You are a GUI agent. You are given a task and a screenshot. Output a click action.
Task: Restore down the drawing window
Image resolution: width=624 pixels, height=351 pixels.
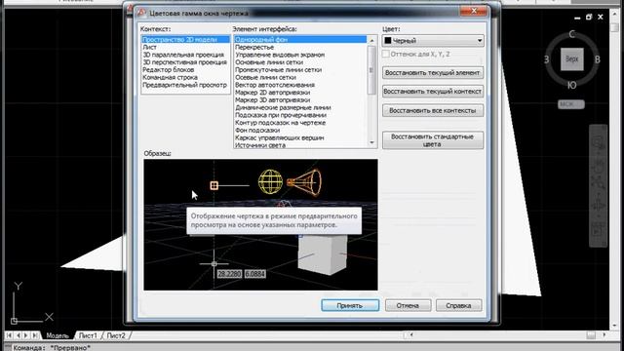coord(589,18)
